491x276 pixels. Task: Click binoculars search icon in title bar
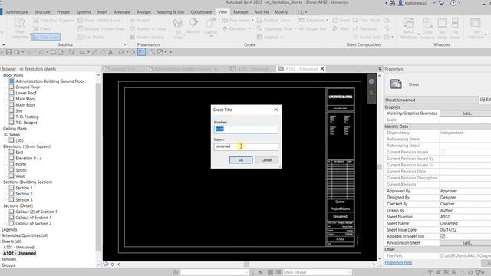point(392,3)
